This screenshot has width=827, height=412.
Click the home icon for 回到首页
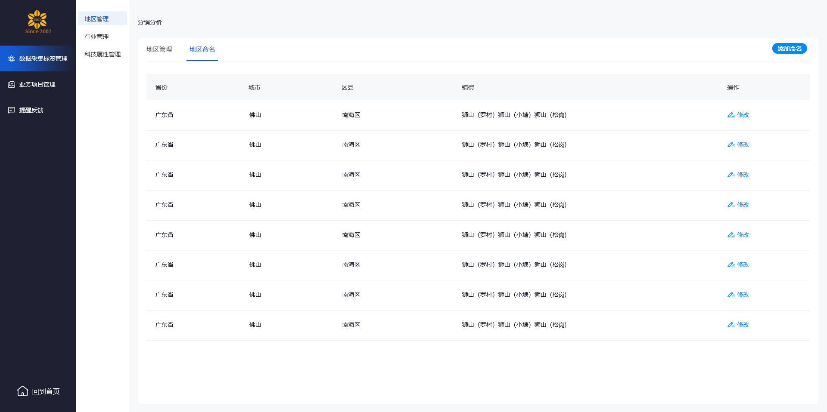click(22, 391)
